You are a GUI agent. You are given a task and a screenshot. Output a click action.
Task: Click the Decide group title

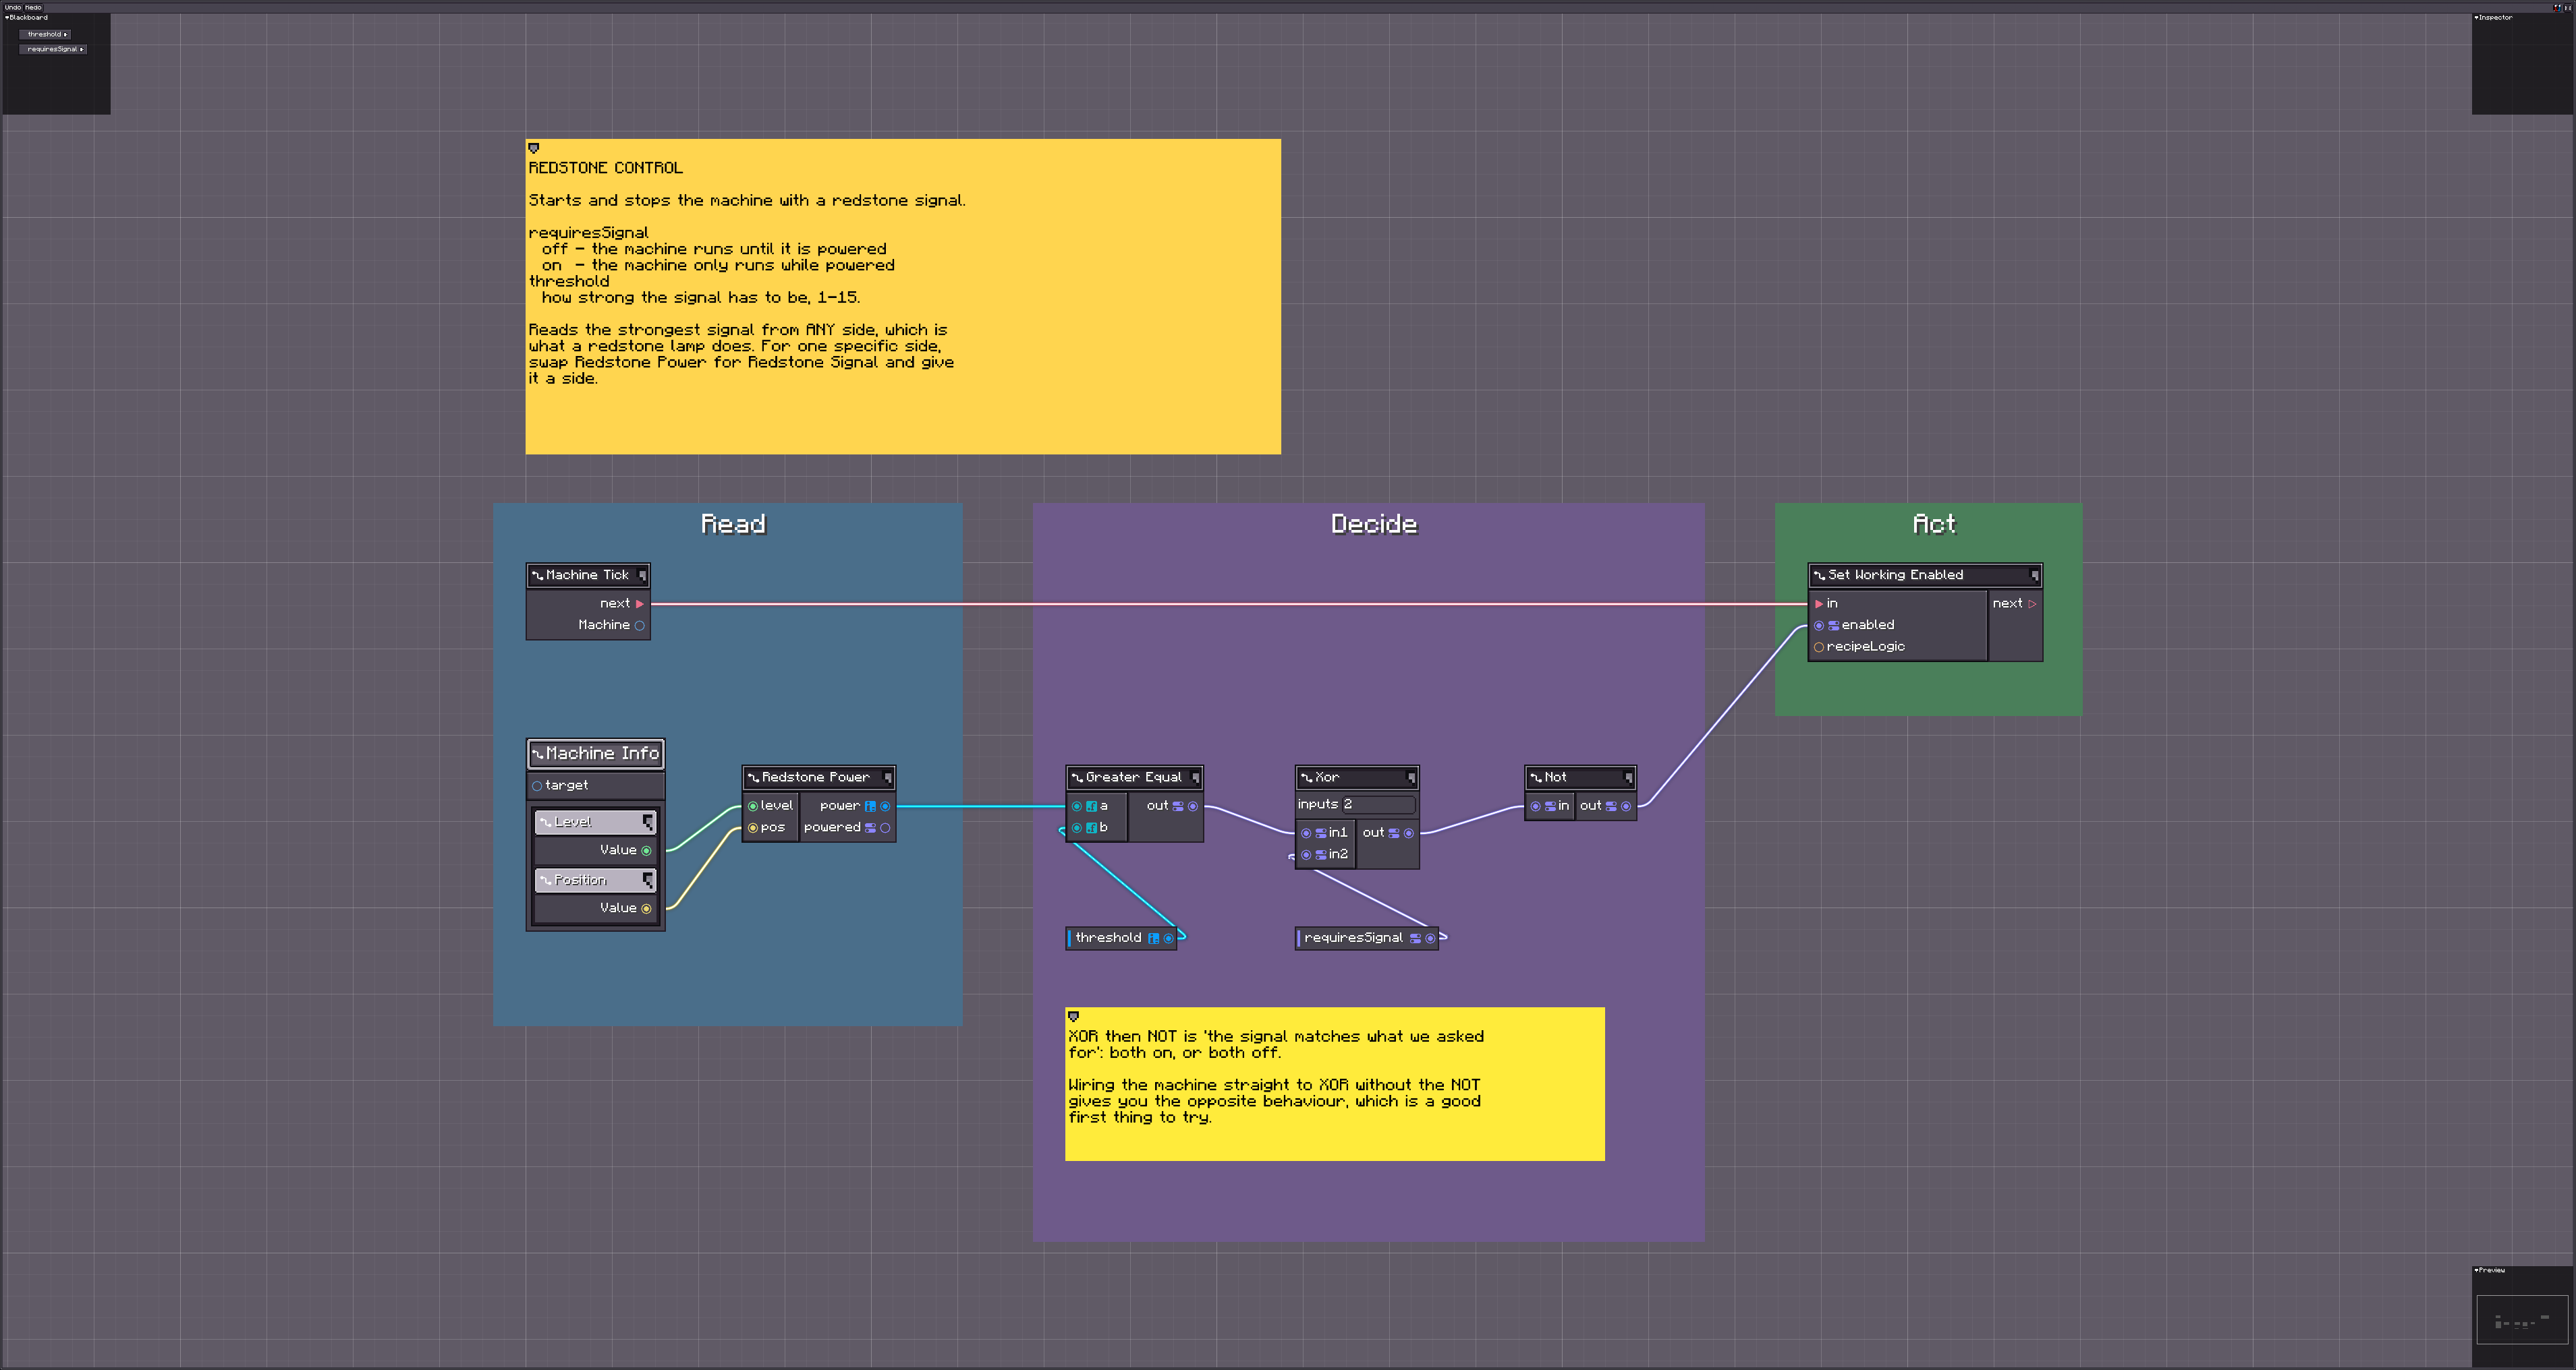pos(1374,525)
